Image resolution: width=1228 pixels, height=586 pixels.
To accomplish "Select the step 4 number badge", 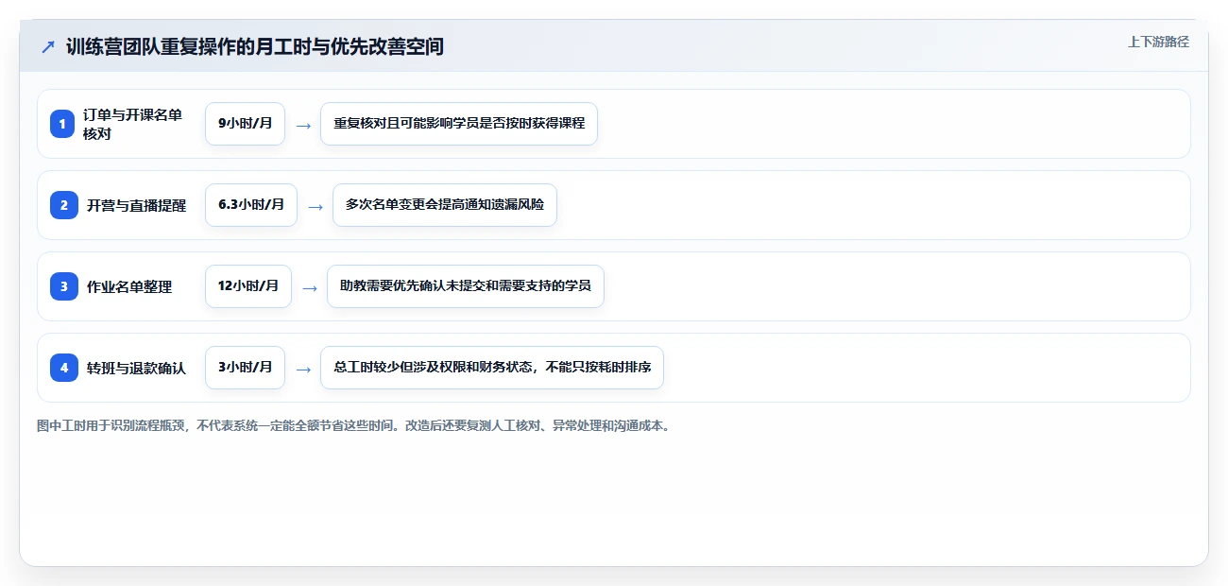I will pyautogui.click(x=63, y=368).
